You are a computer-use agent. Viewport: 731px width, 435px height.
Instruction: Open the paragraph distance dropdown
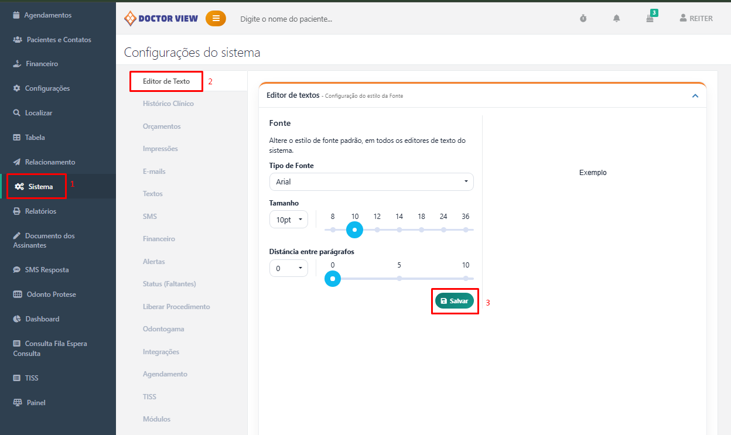(288, 269)
